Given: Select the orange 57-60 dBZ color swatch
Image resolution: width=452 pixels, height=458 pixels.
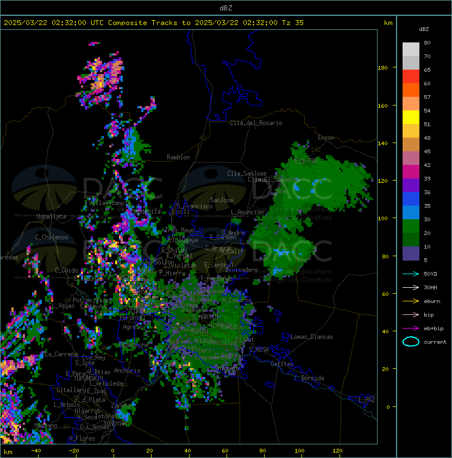Looking at the screenshot, I should pyautogui.click(x=411, y=90).
